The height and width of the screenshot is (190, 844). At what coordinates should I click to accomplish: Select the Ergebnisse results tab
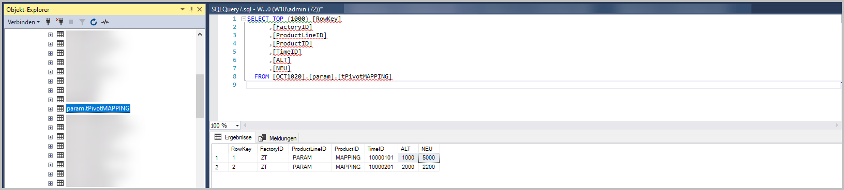pyautogui.click(x=233, y=137)
